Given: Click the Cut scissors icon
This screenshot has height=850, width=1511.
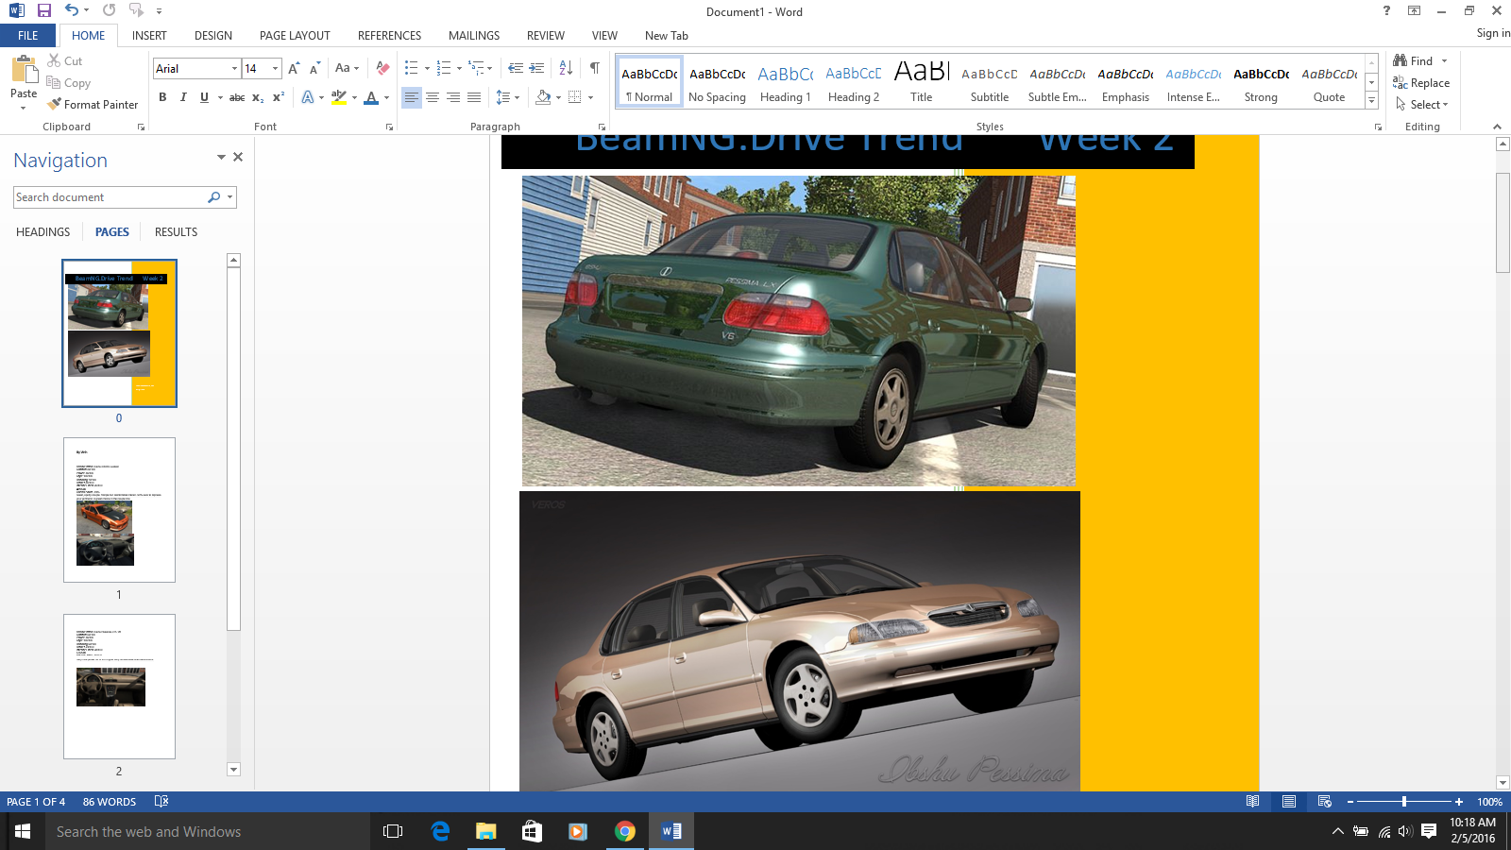Looking at the screenshot, I should point(54,60).
